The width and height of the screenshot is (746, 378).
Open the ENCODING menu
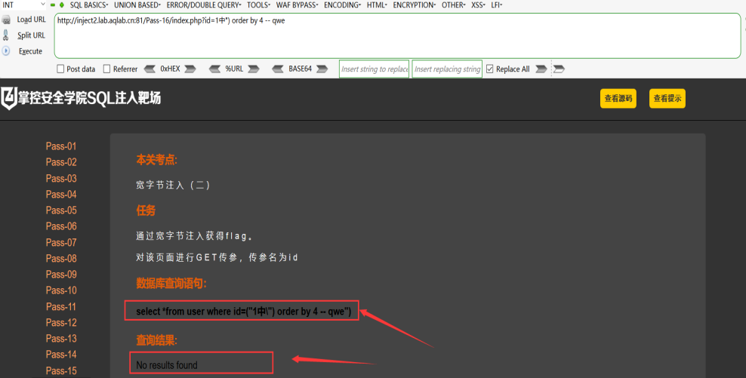[342, 5]
